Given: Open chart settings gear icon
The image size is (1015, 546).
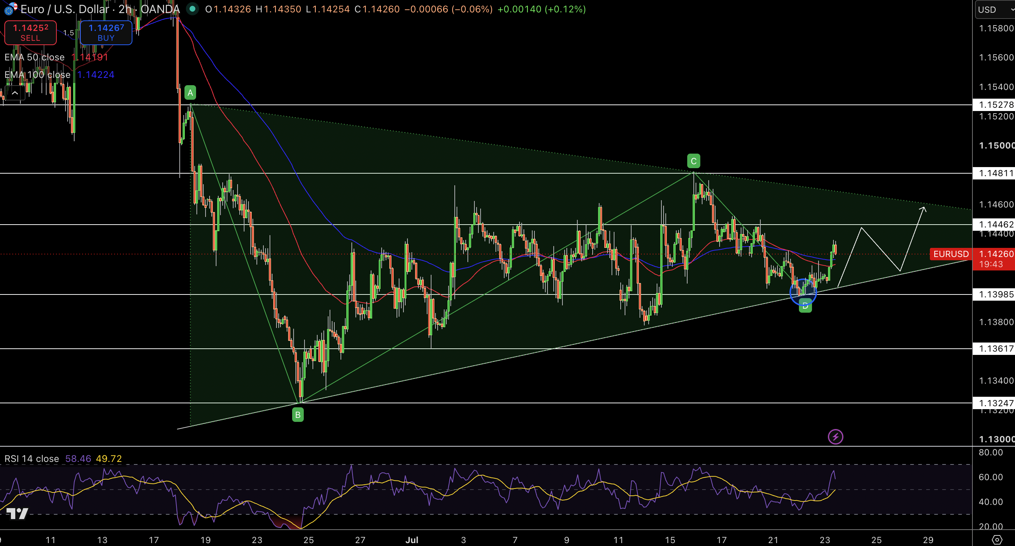Looking at the screenshot, I should click(997, 539).
